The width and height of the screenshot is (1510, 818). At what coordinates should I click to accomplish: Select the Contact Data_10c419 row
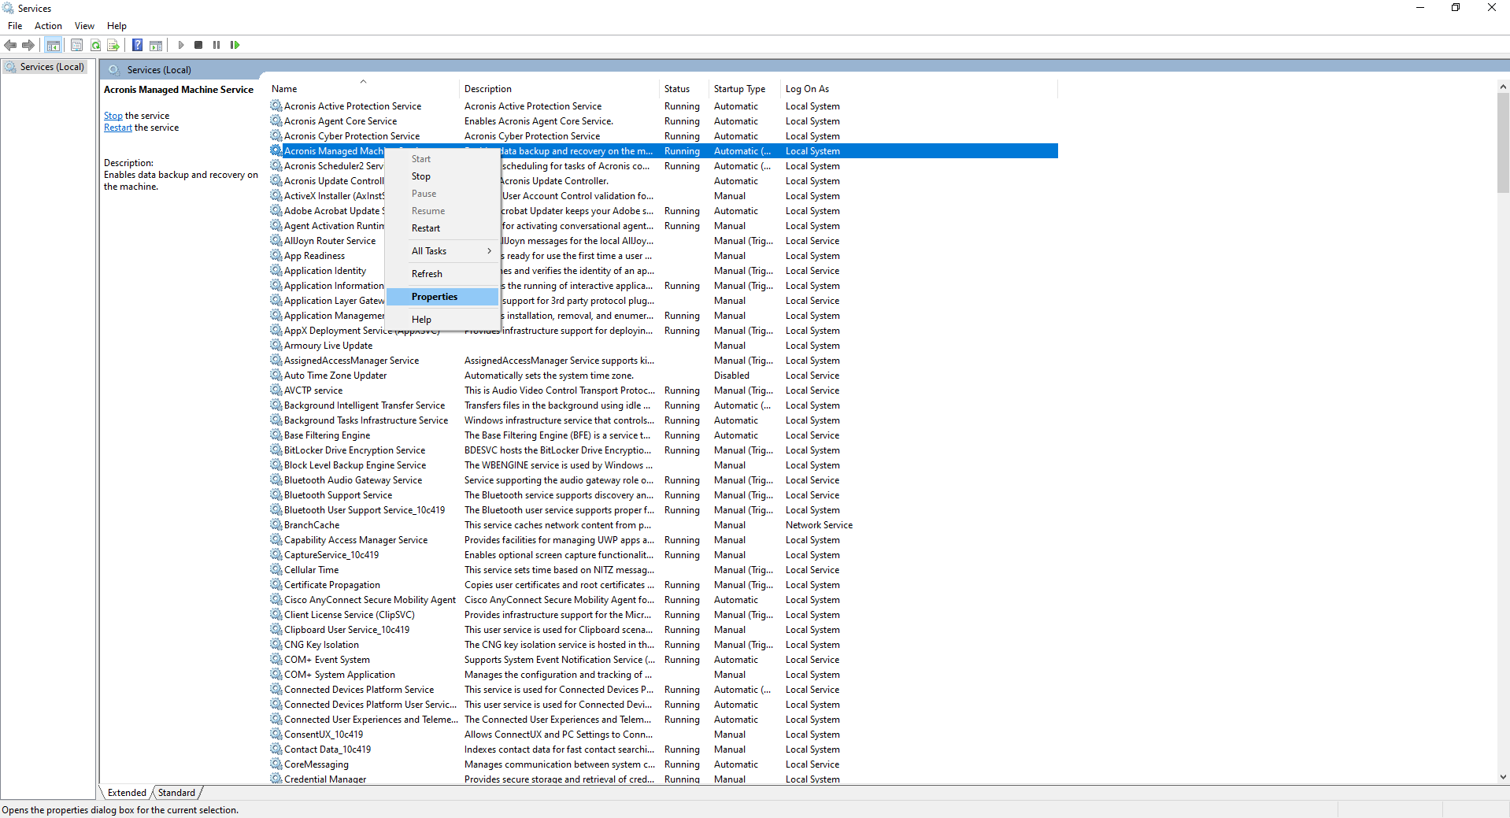(663, 750)
